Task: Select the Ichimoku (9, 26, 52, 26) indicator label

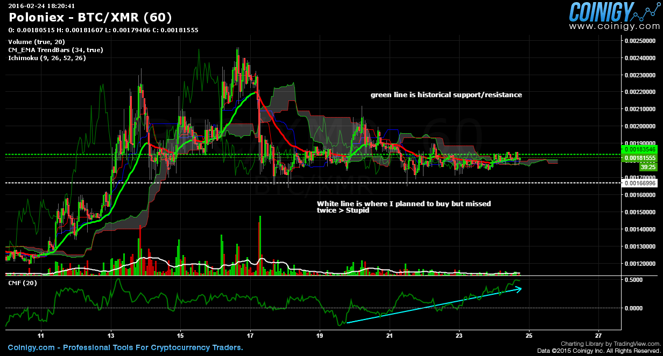Action: coord(47,58)
